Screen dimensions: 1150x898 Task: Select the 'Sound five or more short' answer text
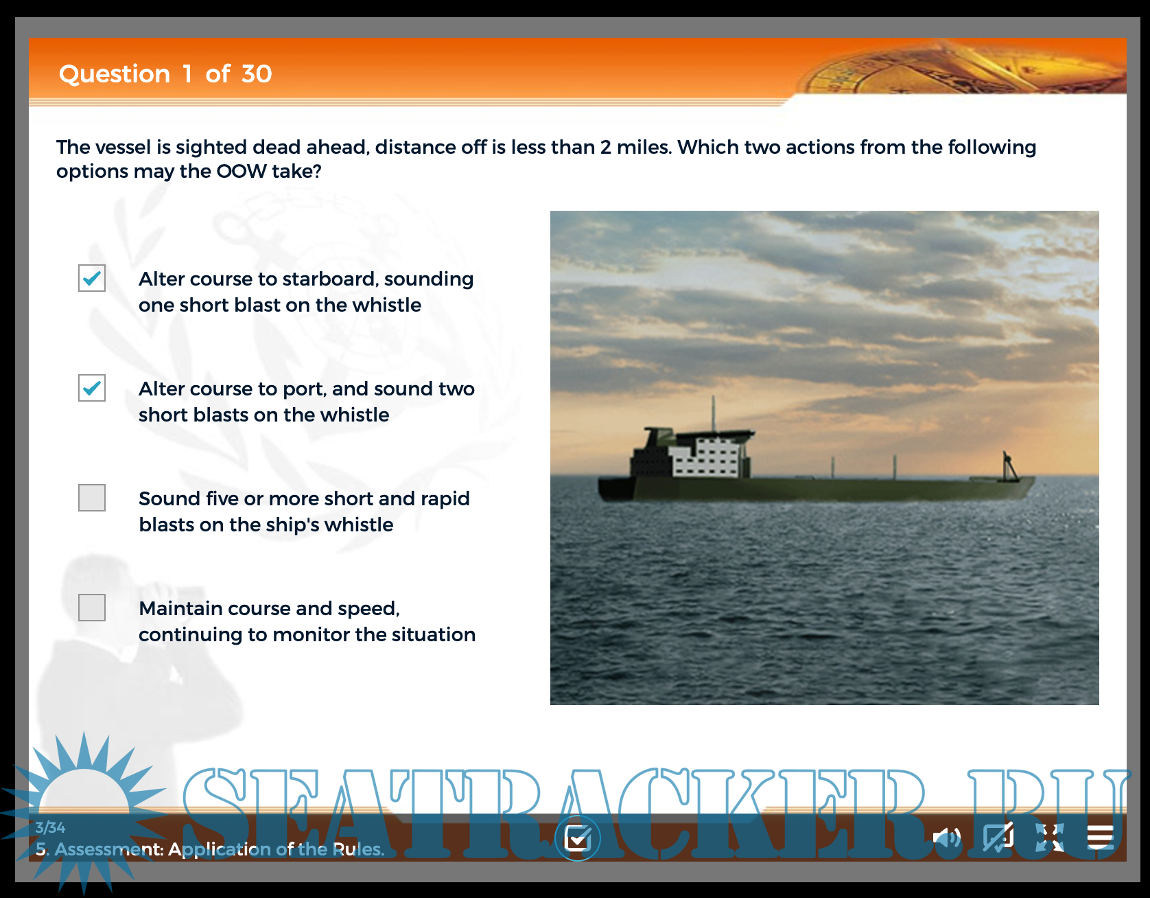click(x=304, y=511)
